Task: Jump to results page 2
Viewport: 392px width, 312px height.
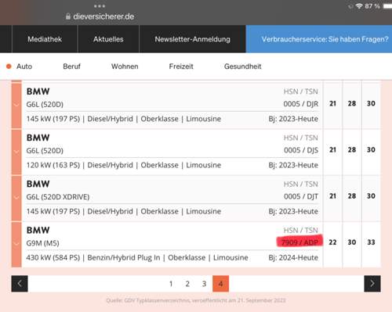Action: 187,284
